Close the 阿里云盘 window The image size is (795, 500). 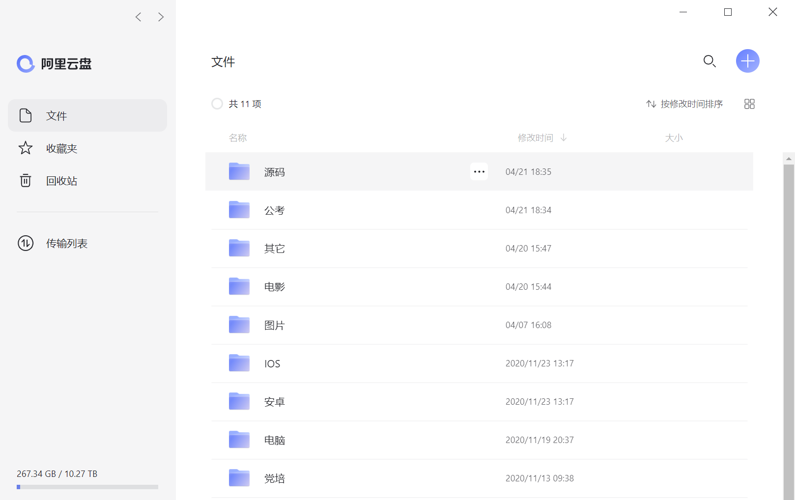[x=773, y=12]
